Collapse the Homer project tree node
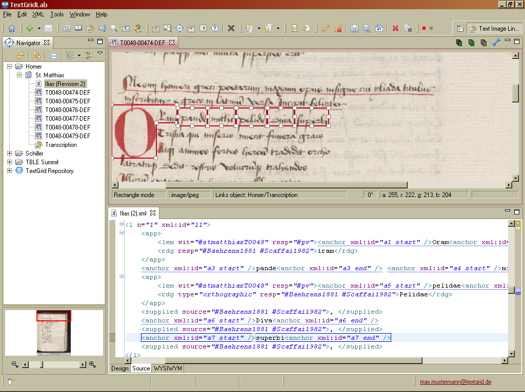 pyautogui.click(x=10, y=67)
